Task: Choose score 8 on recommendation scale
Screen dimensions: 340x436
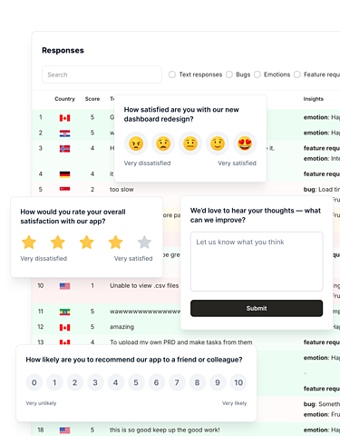Action: point(197,382)
